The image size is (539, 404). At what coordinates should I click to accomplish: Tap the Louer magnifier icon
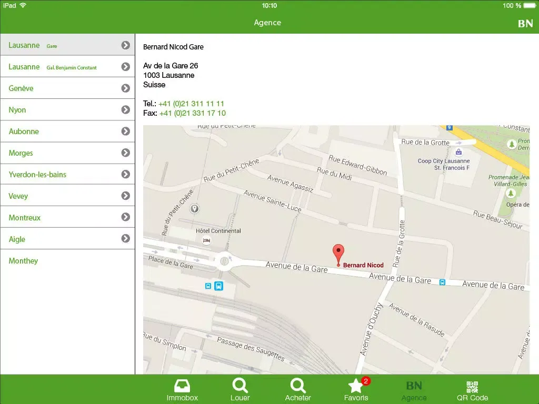(x=240, y=386)
